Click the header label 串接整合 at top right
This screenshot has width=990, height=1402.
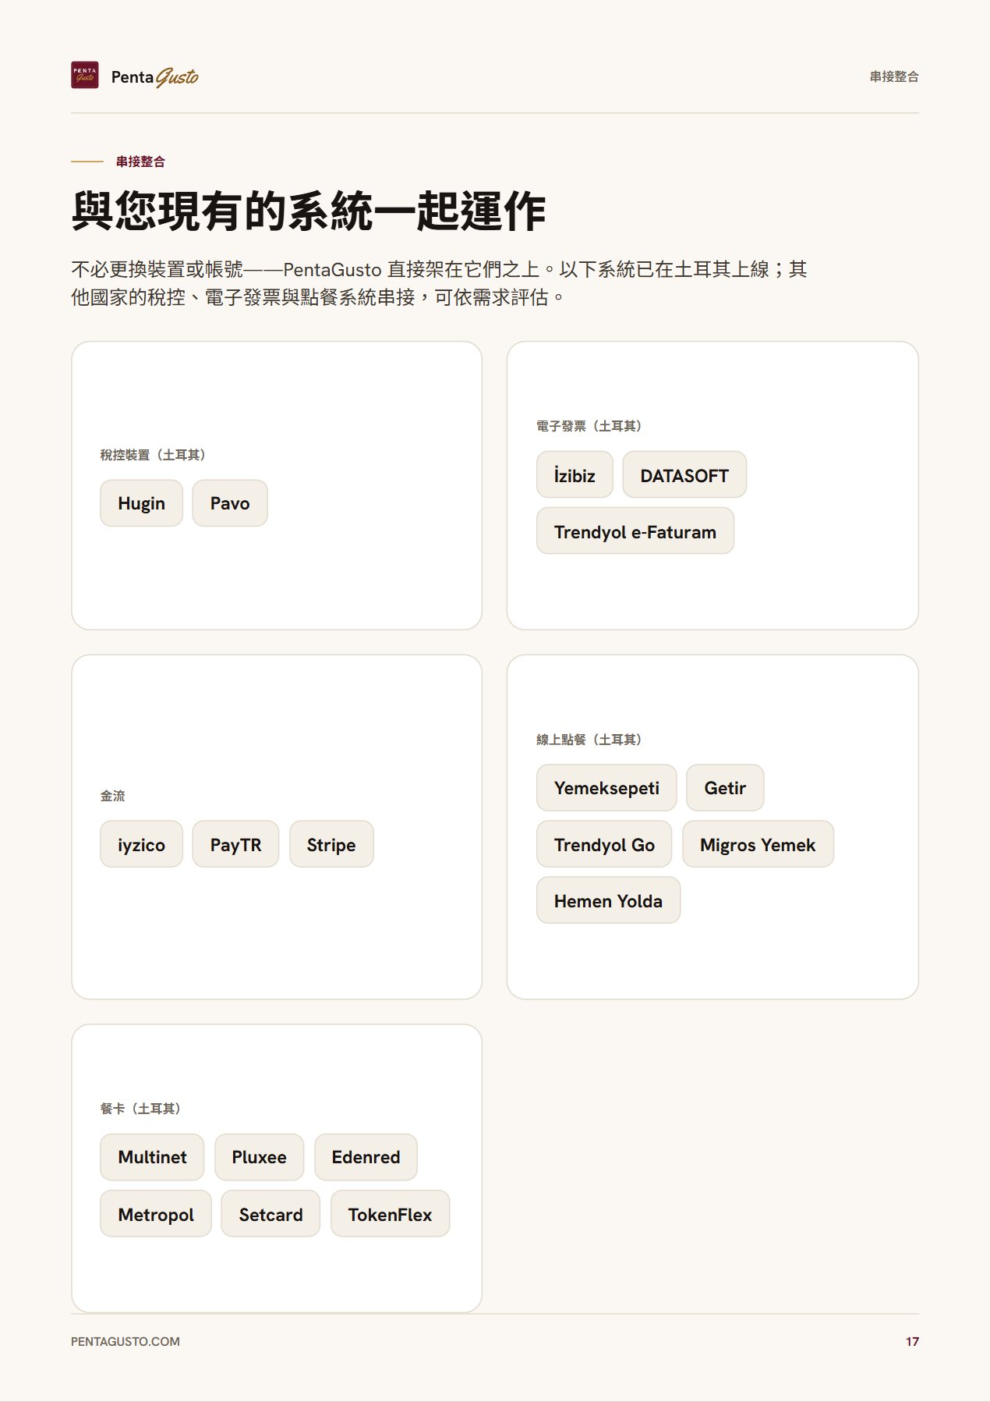click(894, 76)
